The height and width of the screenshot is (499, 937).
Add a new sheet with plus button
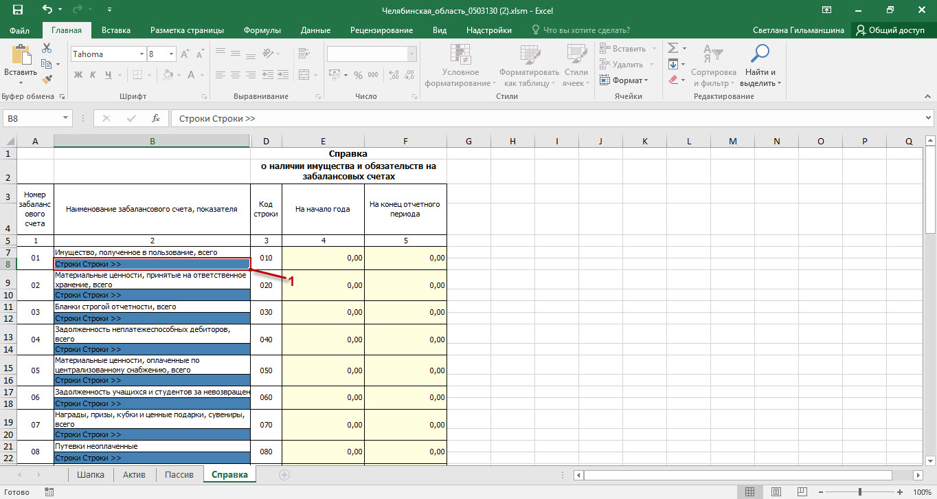point(284,475)
